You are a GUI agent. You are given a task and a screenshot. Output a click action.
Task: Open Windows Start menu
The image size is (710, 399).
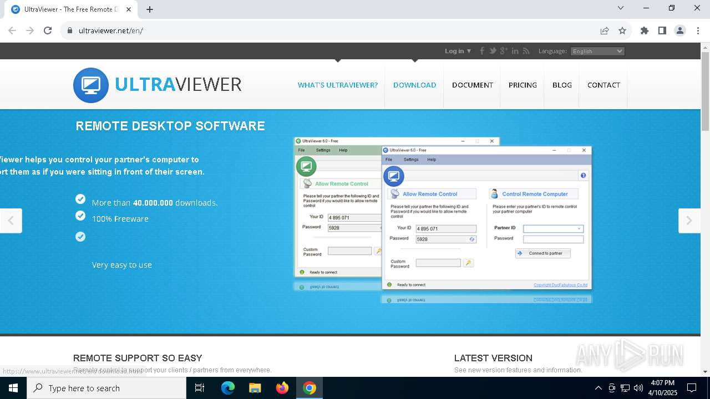pyautogui.click(x=13, y=388)
